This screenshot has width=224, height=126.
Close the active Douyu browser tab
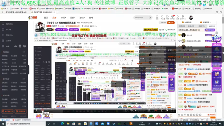click(54, 12)
